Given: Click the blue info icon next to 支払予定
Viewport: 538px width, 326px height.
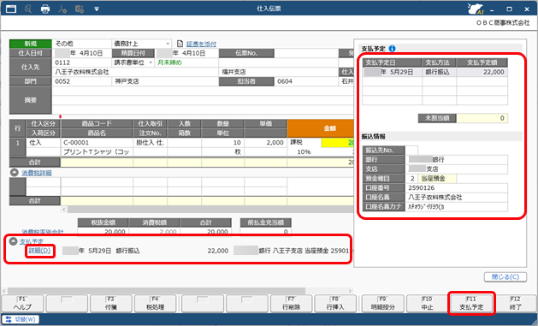Looking at the screenshot, I should pos(393,49).
